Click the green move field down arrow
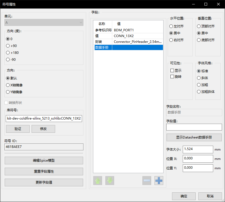This screenshot has height=202, width=225. pos(110,181)
